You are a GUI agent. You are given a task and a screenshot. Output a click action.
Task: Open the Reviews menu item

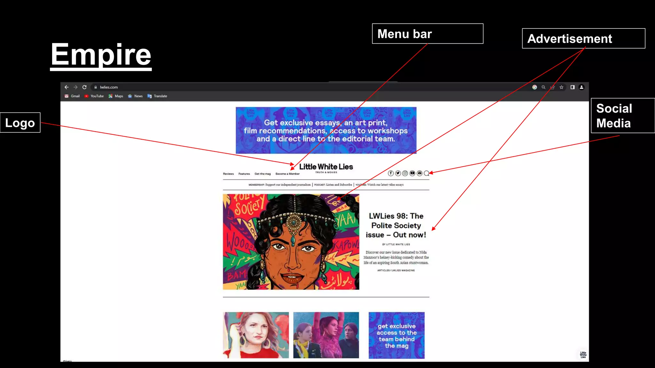pyautogui.click(x=228, y=174)
